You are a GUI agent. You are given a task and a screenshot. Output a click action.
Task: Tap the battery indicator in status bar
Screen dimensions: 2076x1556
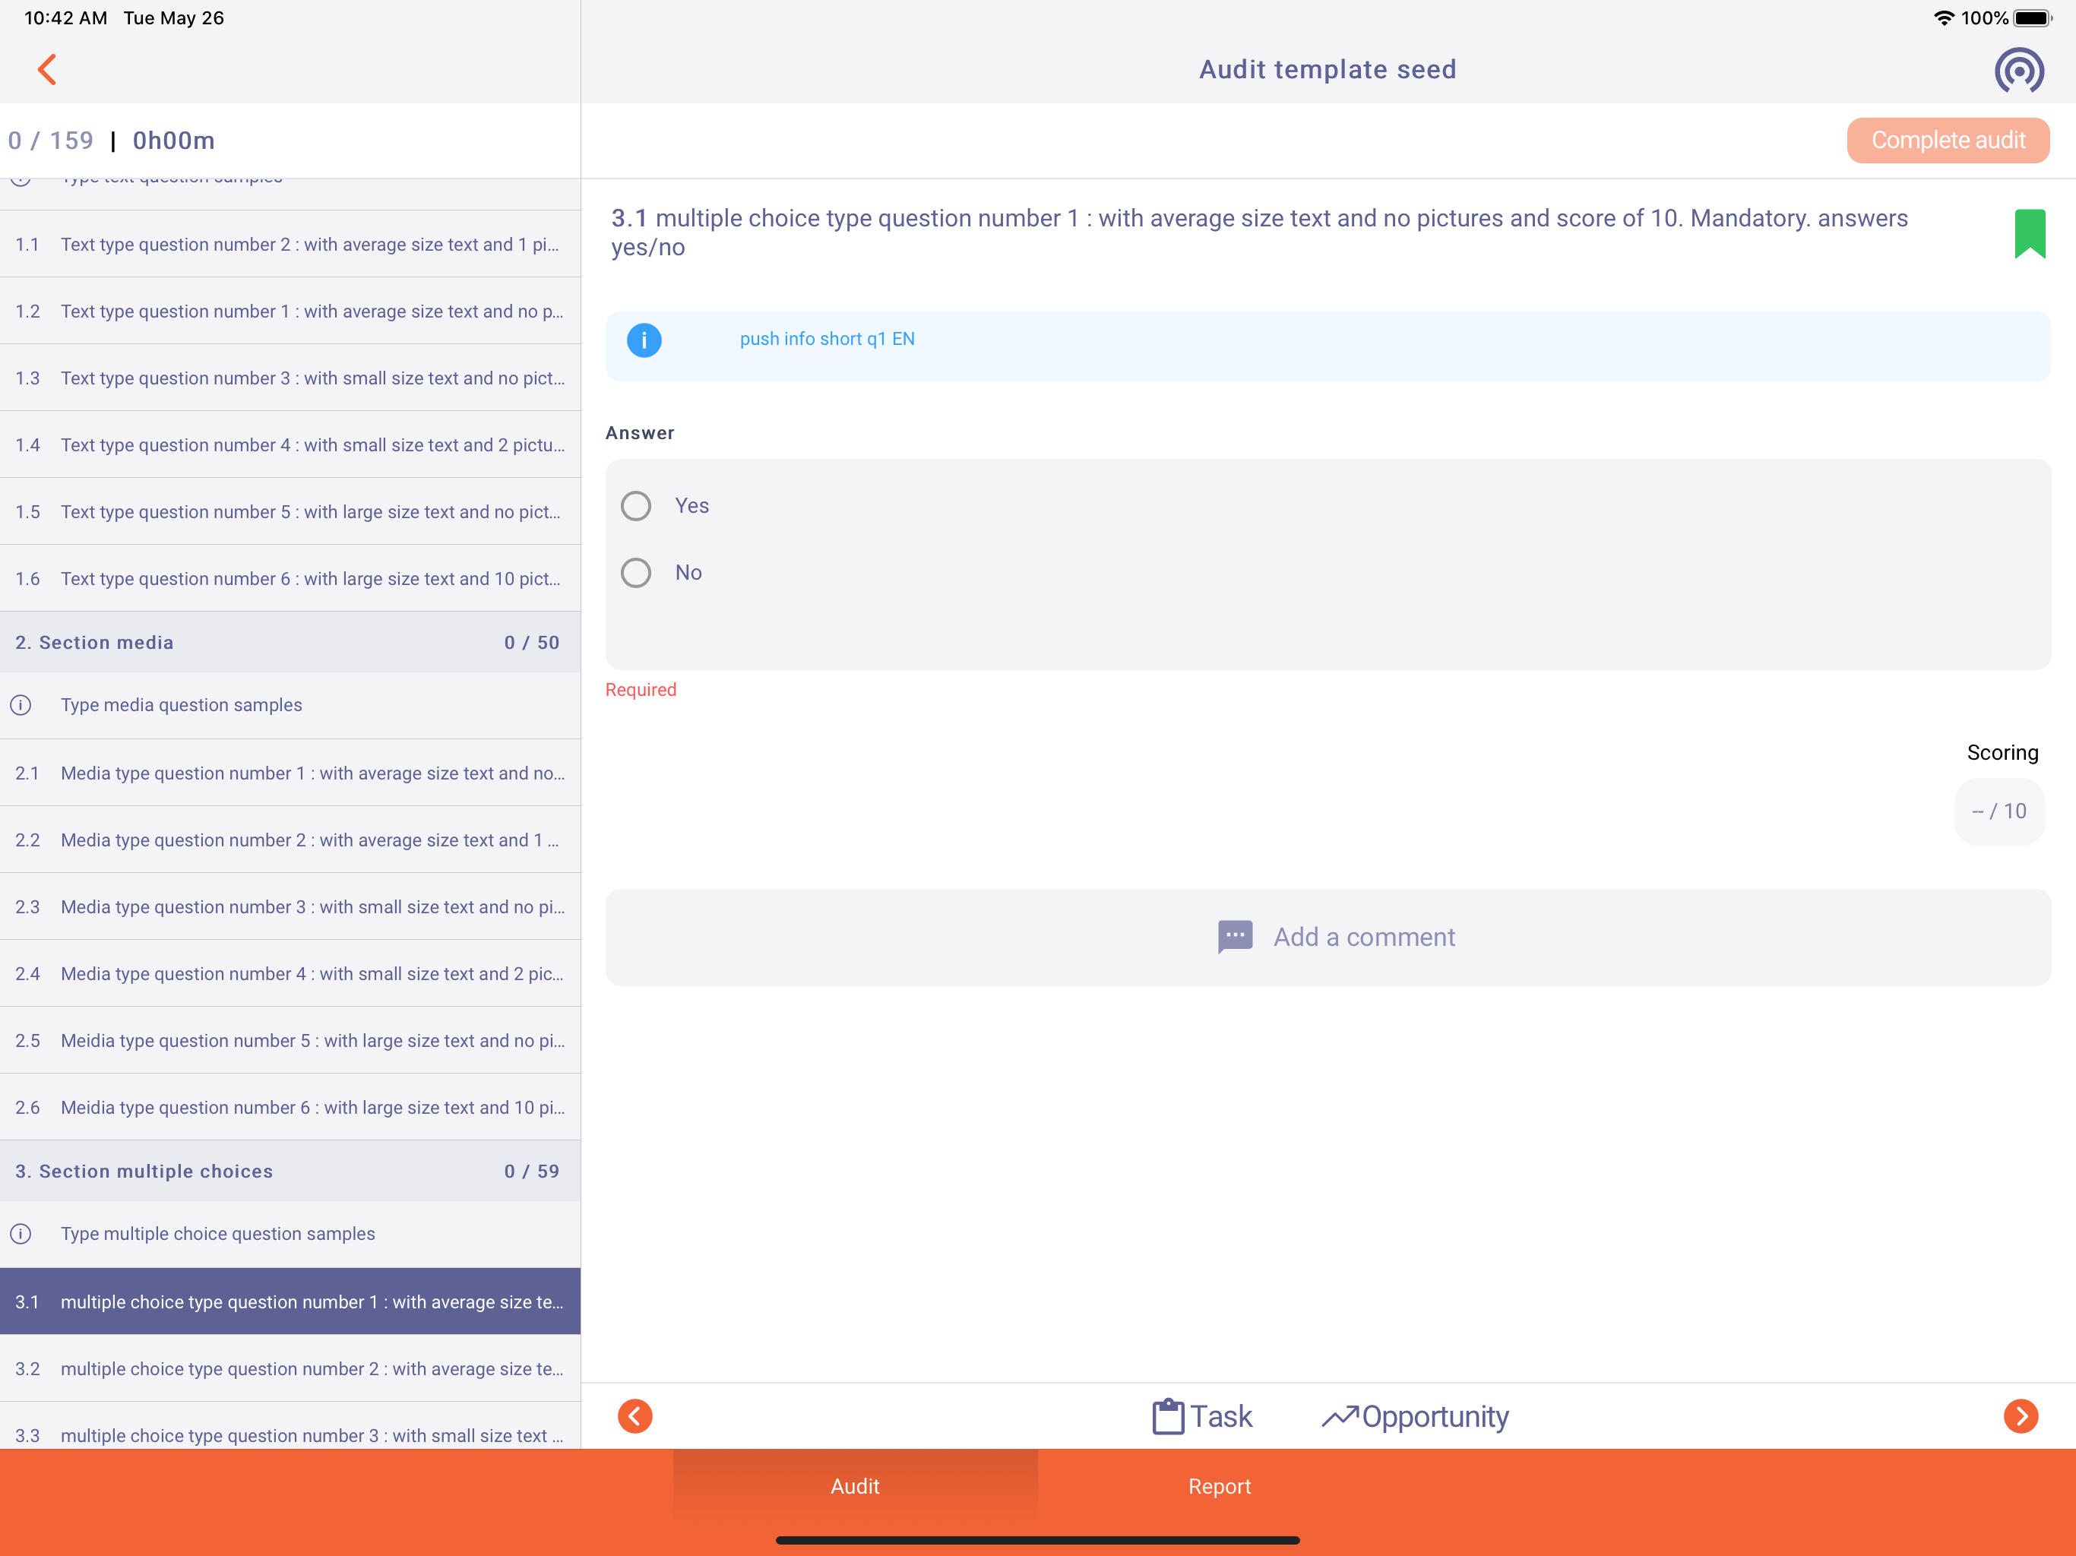coord(2033,17)
